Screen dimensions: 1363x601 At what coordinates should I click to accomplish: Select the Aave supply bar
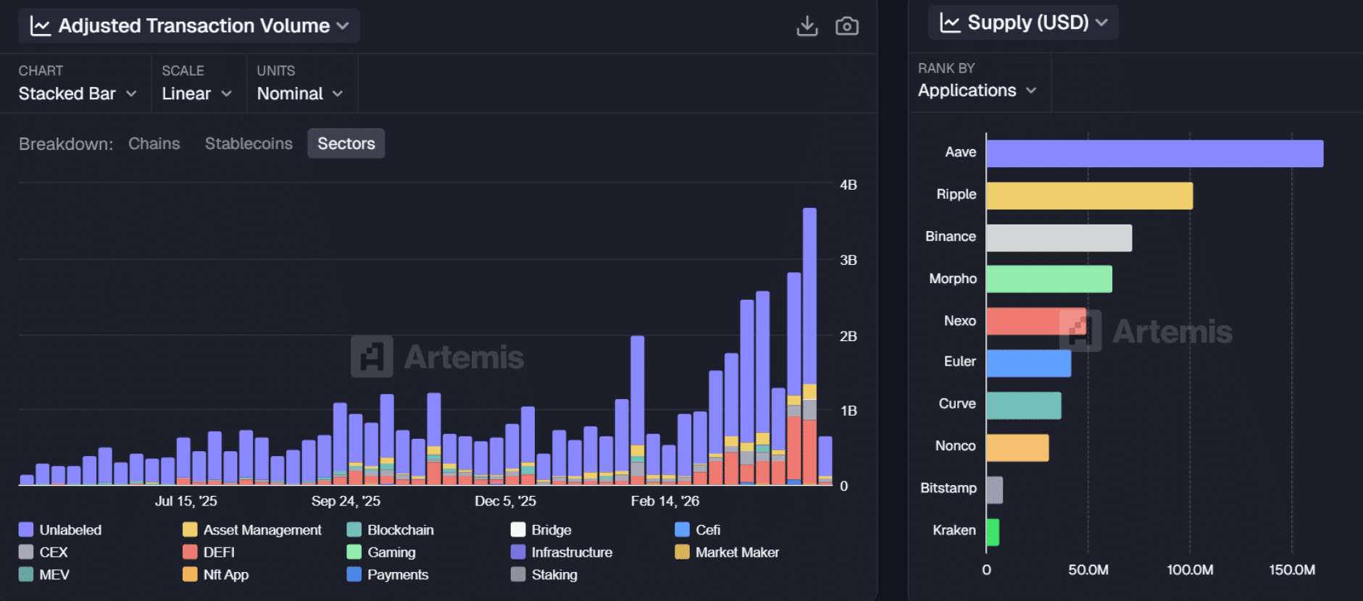tap(1155, 154)
